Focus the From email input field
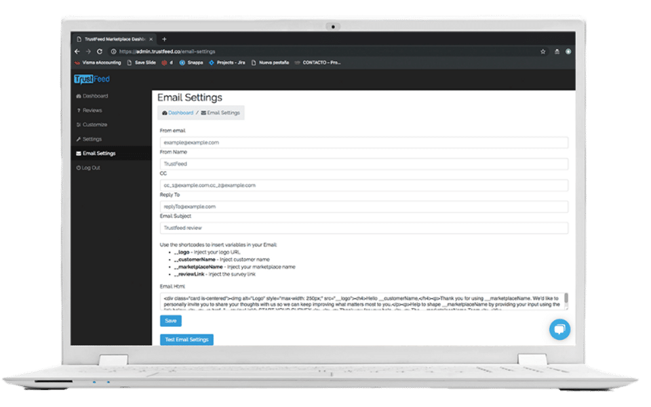The width and height of the screenshot is (651, 407). 363,142
